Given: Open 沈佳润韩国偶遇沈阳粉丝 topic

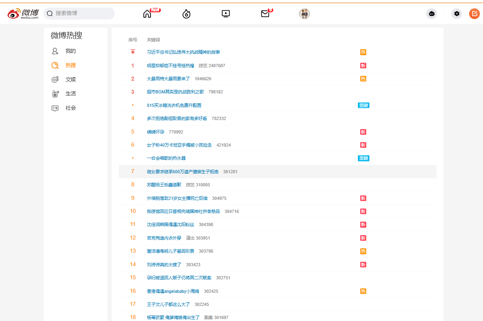Looking at the screenshot, I should click(x=170, y=224).
